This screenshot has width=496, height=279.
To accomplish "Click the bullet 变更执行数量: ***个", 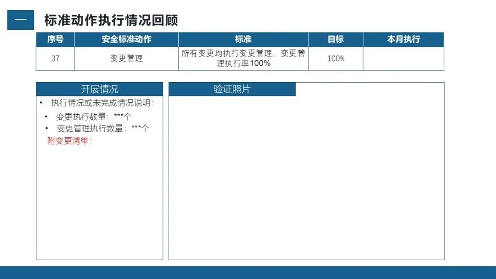I will pos(94,117).
